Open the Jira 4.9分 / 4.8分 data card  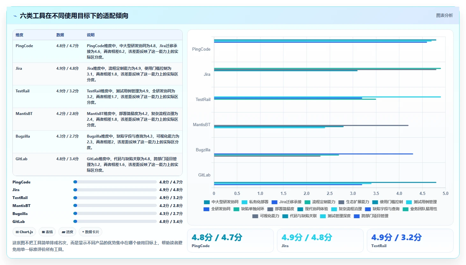320,240
